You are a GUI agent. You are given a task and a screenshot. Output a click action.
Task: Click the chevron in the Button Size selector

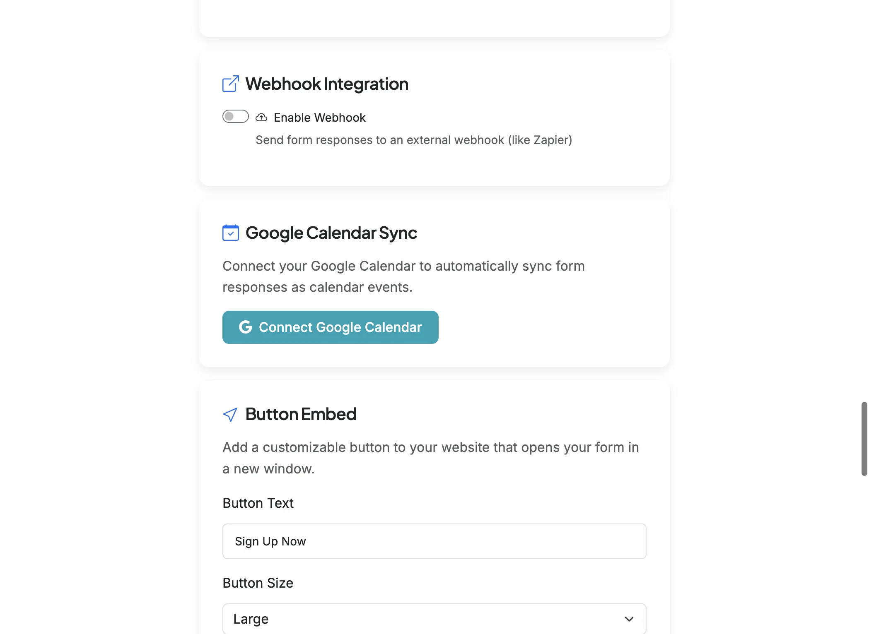click(629, 619)
